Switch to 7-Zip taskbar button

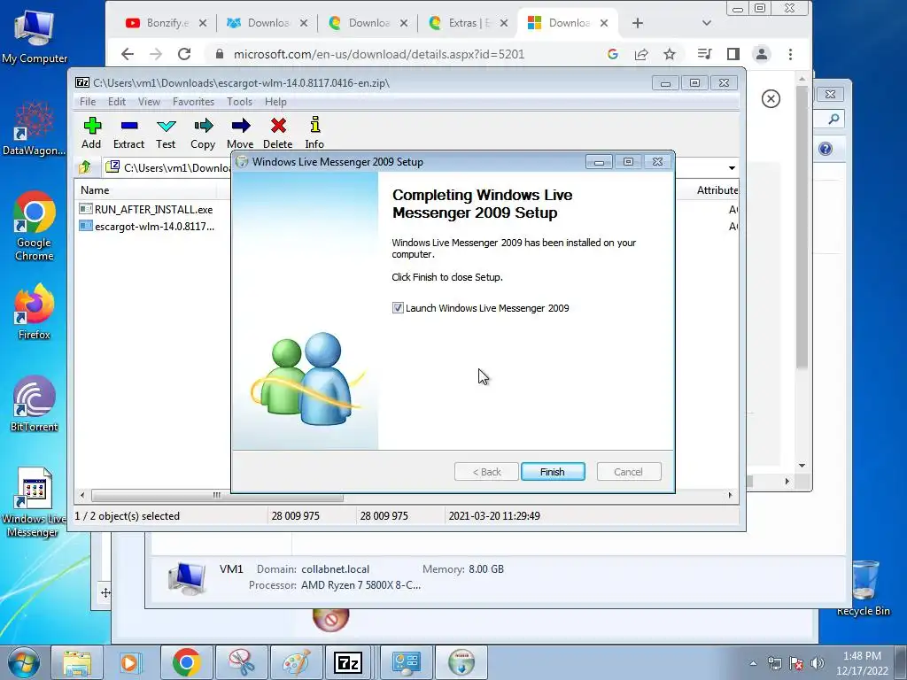[349, 662]
